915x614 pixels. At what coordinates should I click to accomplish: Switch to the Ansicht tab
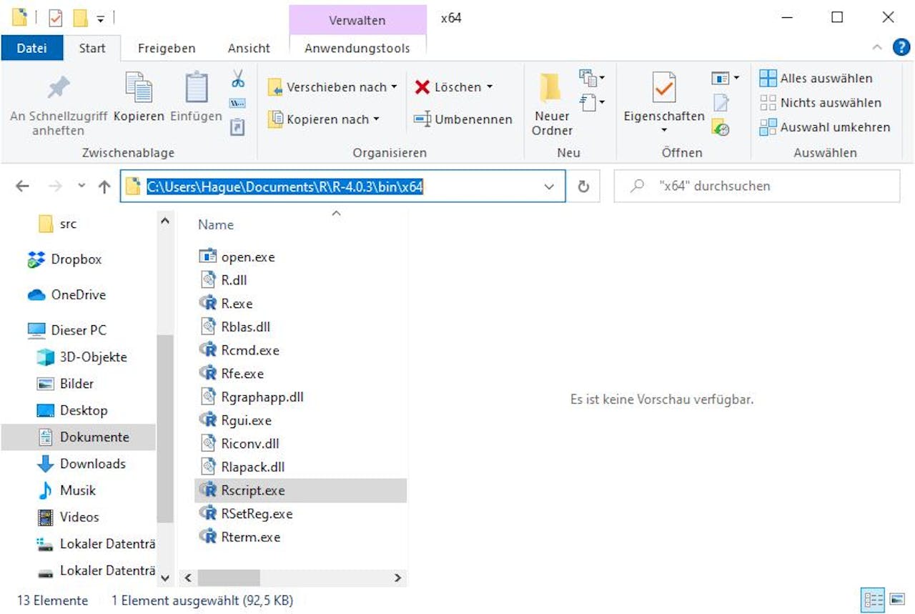pyautogui.click(x=249, y=48)
